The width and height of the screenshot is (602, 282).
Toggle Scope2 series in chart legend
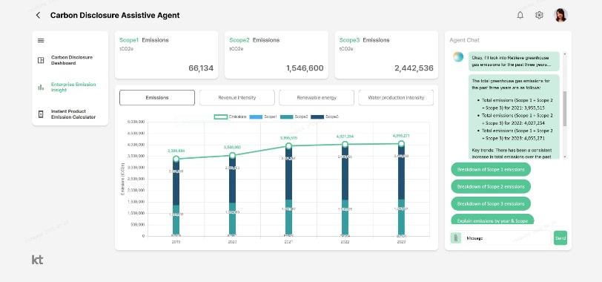point(294,117)
